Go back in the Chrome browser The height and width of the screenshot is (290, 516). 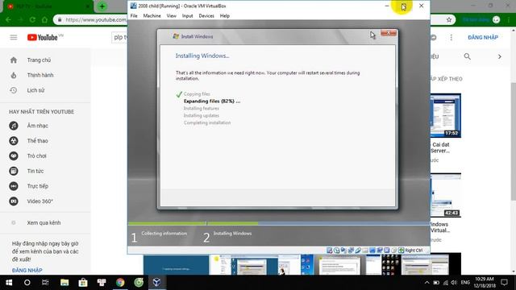8,19
